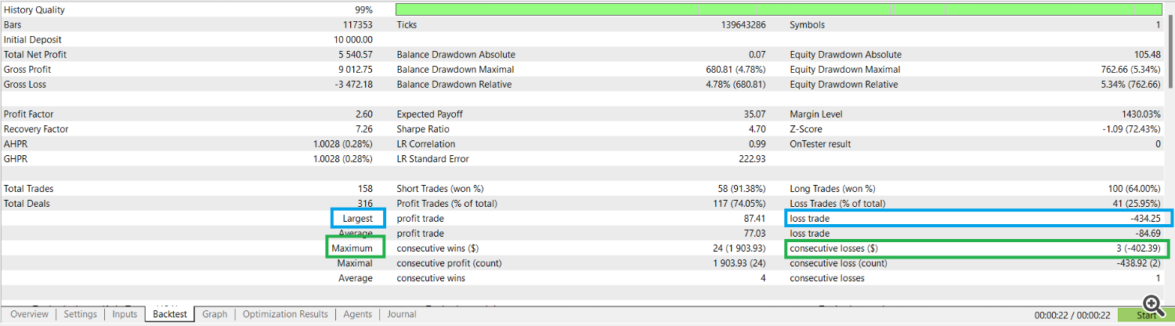This screenshot has width=1175, height=326.
Task: Click the Total Trades value 158
Action: tap(366, 189)
